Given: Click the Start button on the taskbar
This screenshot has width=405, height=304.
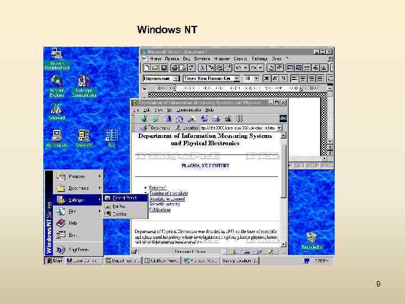Looking at the screenshot, I should point(54,261).
